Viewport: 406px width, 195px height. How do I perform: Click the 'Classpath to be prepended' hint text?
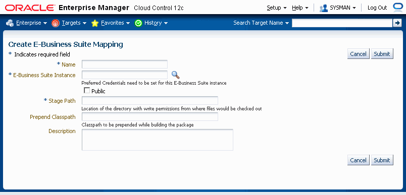138,125
